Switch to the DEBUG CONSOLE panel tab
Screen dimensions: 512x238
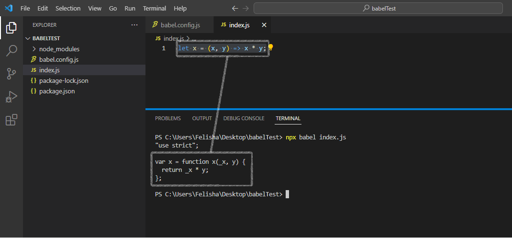244,118
